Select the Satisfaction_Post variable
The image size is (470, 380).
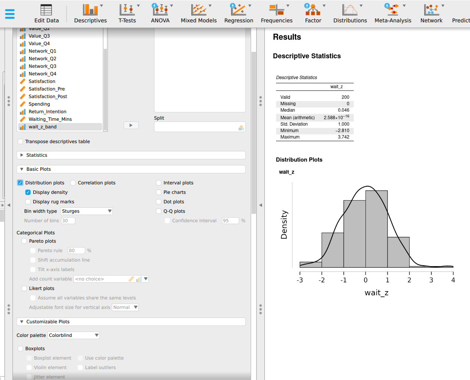point(60,97)
